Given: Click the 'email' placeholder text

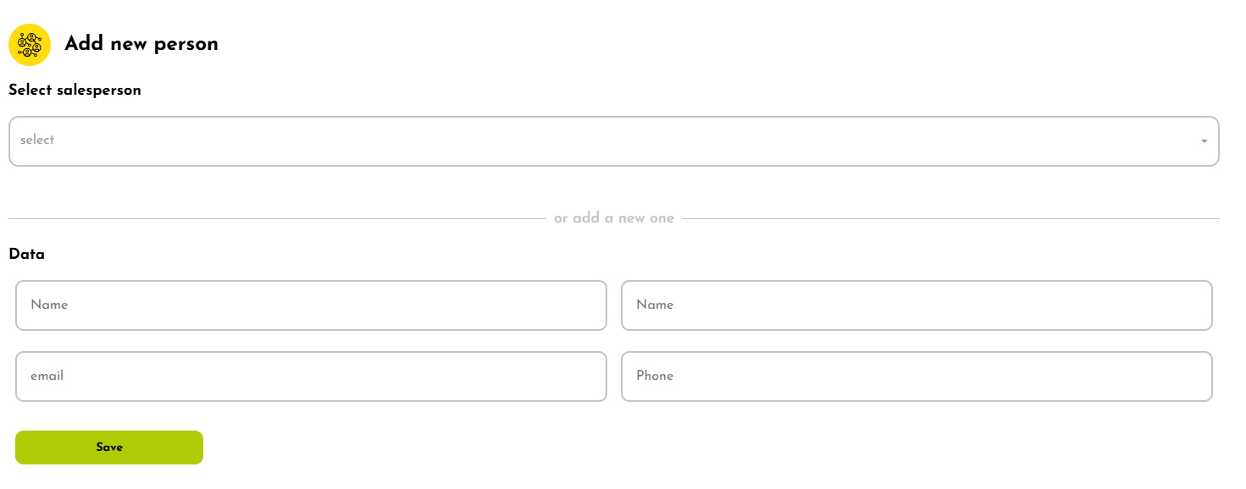Looking at the screenshot, I should tap(47, 376).
